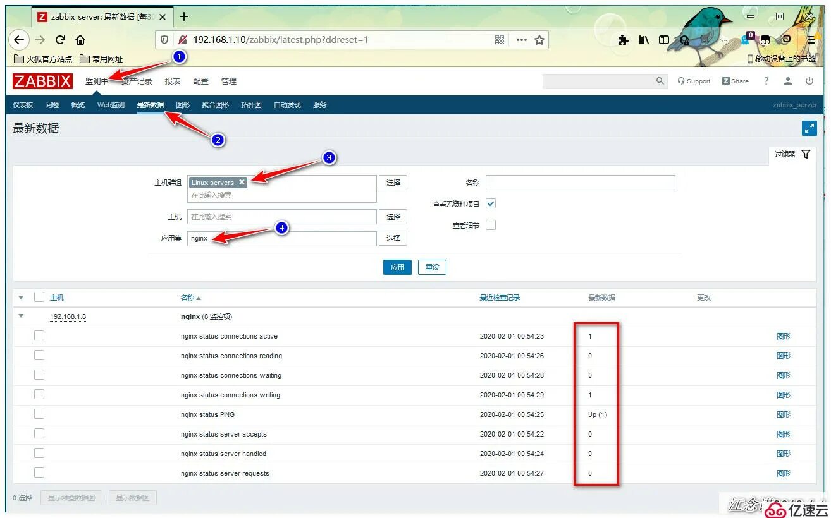Collapse all groups with header triangle
Viewport: 831px width, 518px height.
(21, 297)
